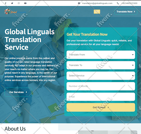This screenshot has height=134, width=141.
Task: Open the Facebook social icon
Action: pyautogui.click(x=6, y=3)
